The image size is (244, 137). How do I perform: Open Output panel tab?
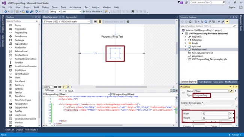coord(19,130)
